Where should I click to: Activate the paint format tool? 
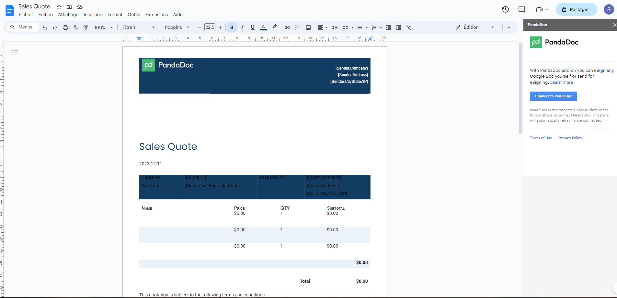(x=86, y=27)
